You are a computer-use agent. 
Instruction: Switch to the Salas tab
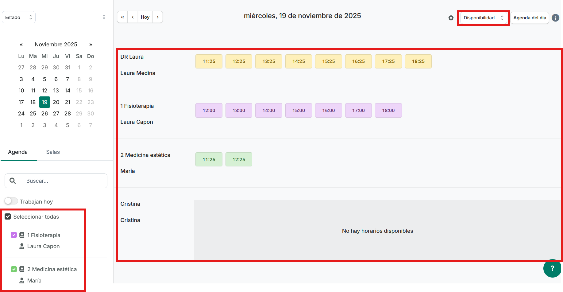(53, 152)
